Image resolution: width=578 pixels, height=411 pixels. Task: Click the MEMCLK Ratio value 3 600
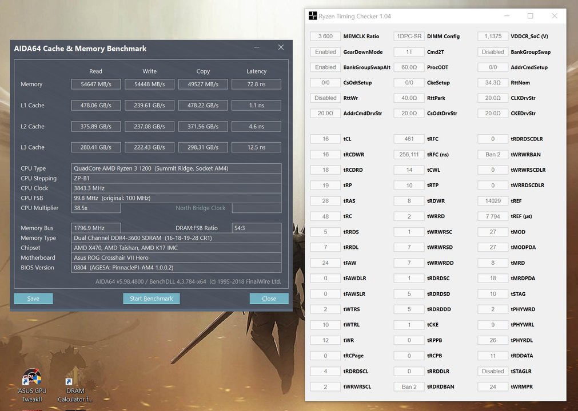(x=325, y=37)
